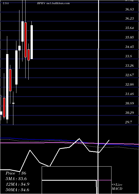Click the tallest white candlestick body starting near 30

[7, 87]
